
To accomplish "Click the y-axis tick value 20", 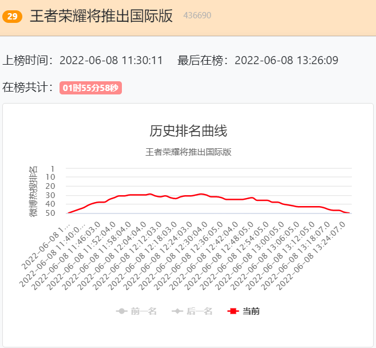I will click(x=50, y=186).
